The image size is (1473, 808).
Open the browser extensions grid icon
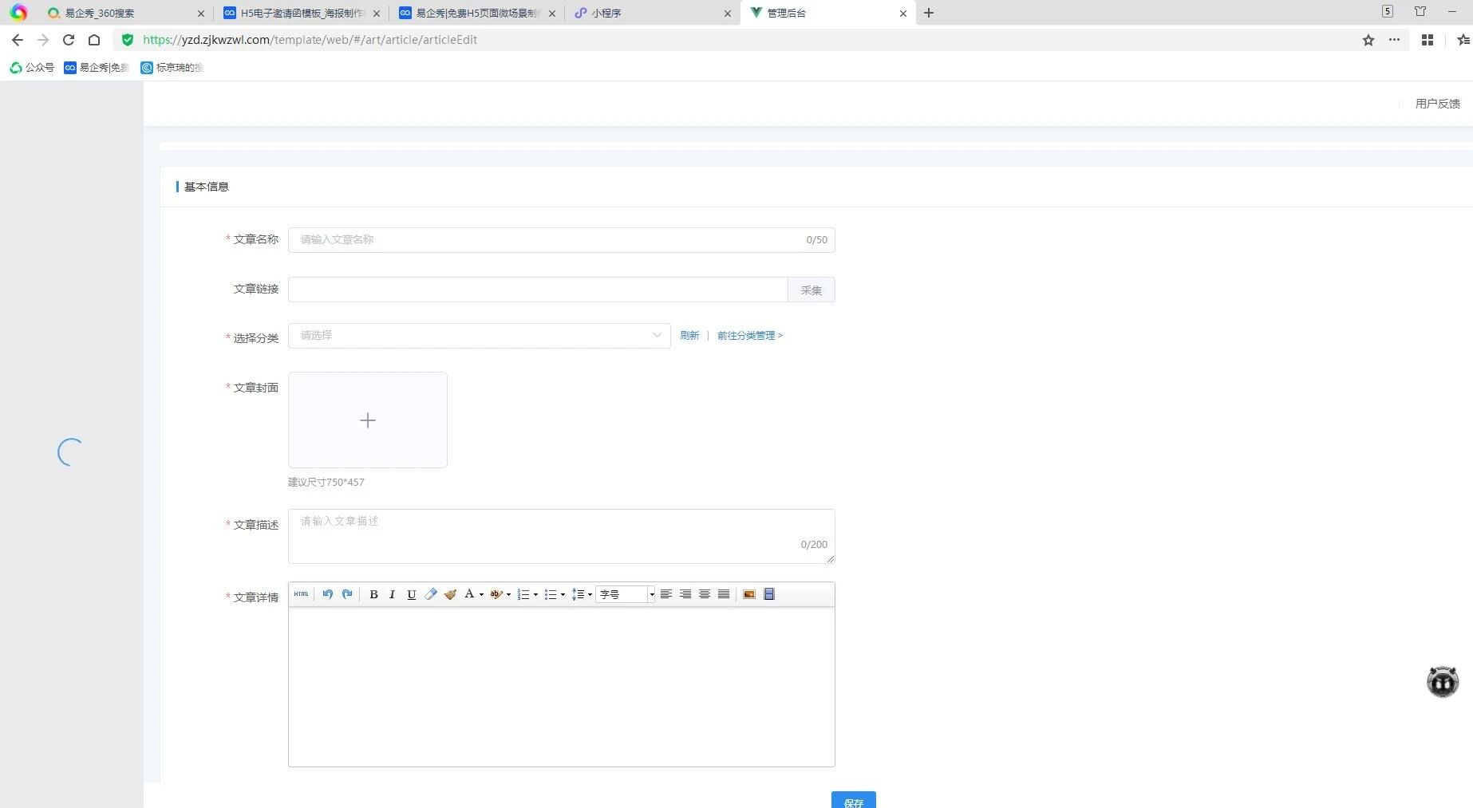pos(1428,40)
